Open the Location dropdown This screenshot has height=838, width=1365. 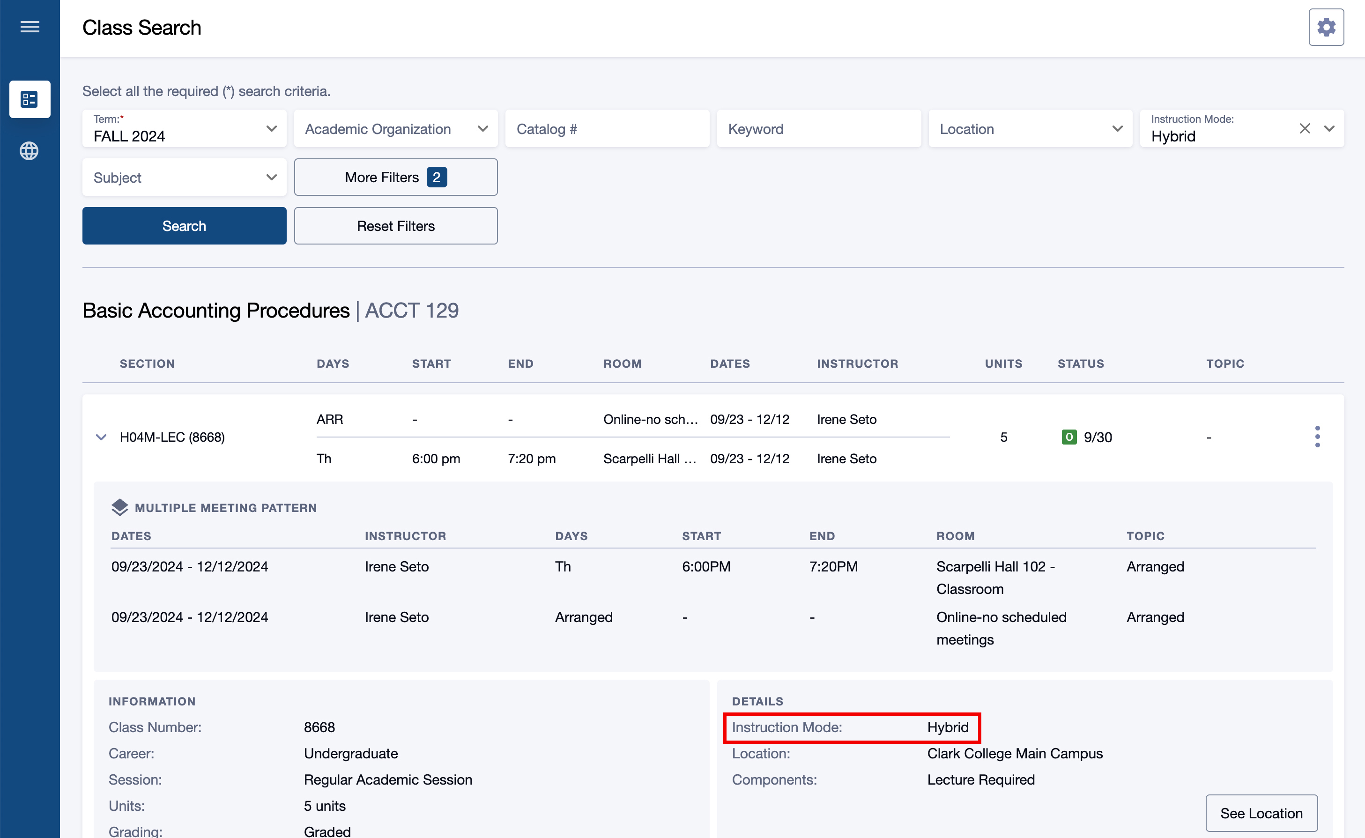pos(1030,129)
